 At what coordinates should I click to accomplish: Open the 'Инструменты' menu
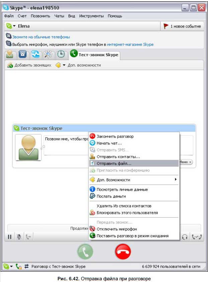click(91, 16)
